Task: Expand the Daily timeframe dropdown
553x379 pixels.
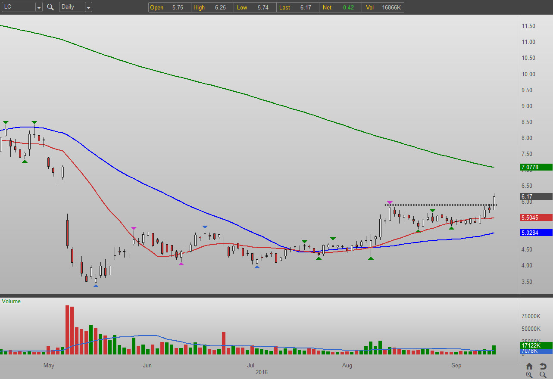Action: (x=88, y=7)
